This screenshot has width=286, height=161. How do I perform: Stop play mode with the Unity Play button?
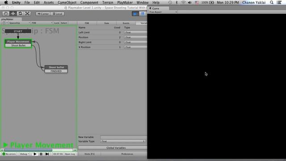tap(135, 14)
